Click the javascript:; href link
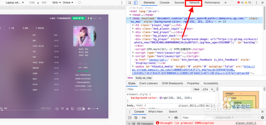 click(158, 60)
